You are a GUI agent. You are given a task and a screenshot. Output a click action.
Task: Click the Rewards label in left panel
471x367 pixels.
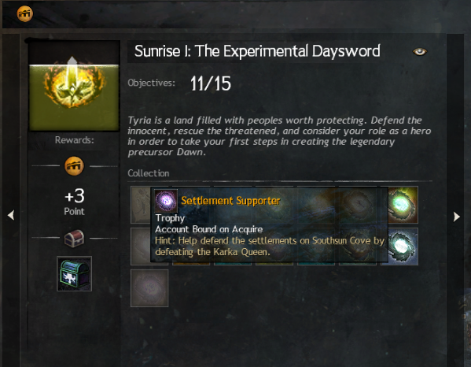tap(74, 140)
